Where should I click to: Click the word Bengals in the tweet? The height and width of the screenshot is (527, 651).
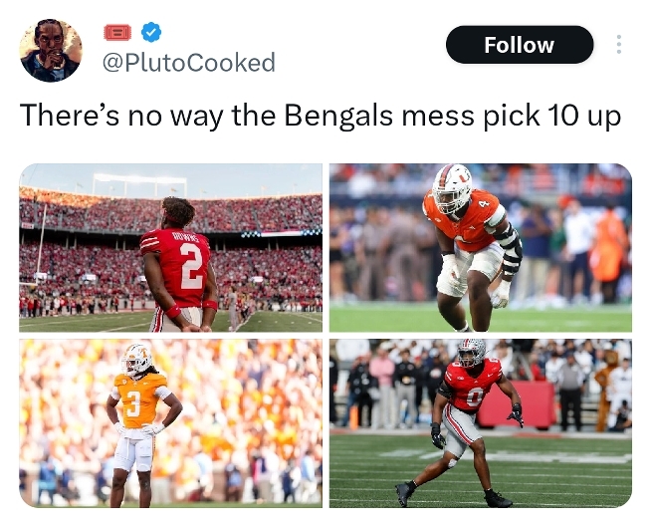click(x=338, y=116)
